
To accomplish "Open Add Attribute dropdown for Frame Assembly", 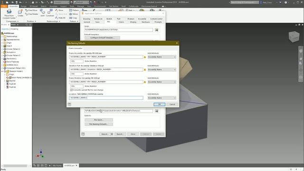I will click(x=162, y=57).
